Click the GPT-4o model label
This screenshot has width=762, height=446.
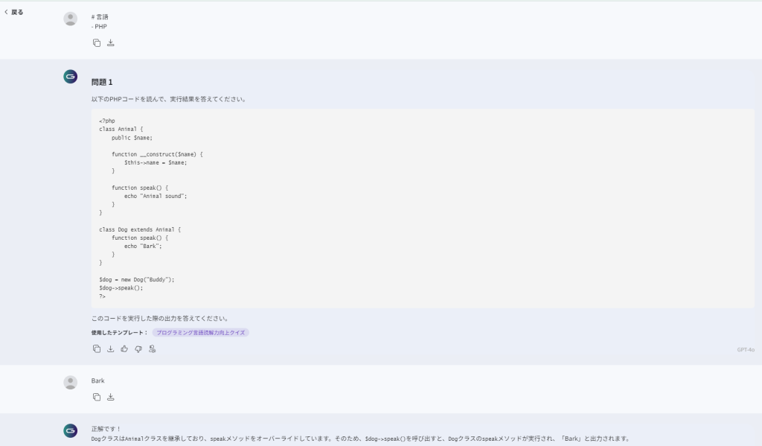click(746, 349)
